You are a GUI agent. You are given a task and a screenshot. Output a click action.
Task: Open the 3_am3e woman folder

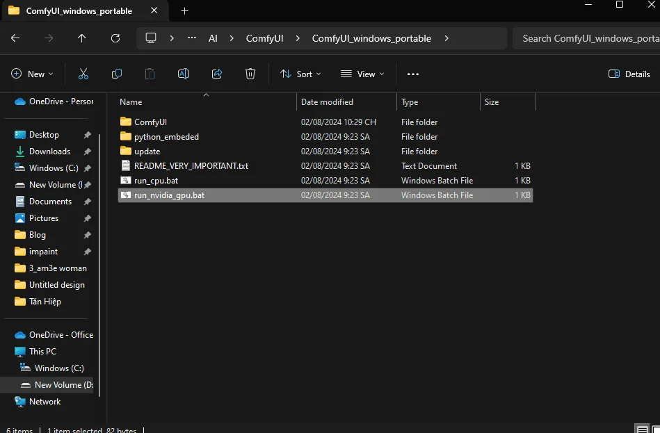[x=50, y=268]
